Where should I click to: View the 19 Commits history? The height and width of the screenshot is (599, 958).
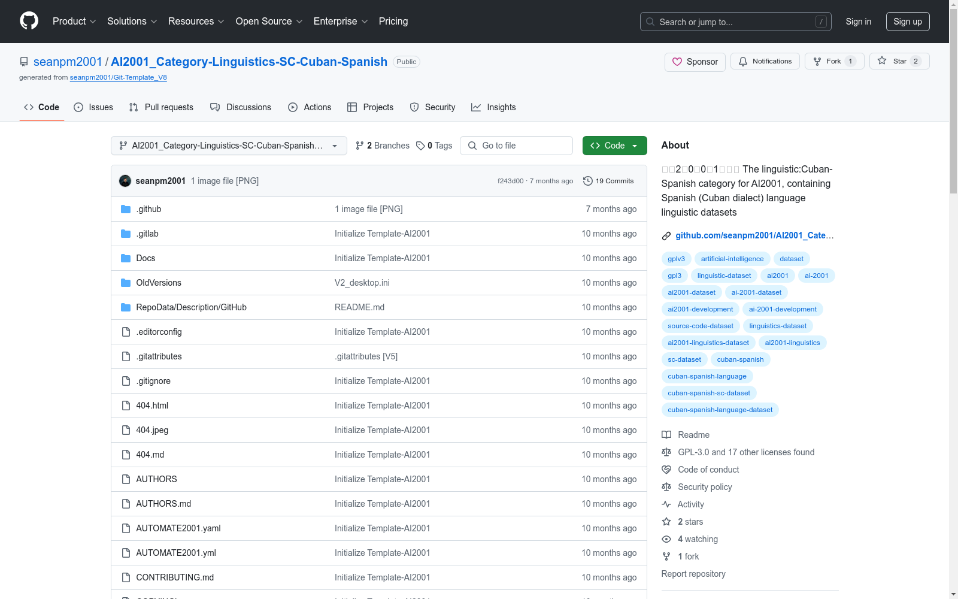coord(608,181)
